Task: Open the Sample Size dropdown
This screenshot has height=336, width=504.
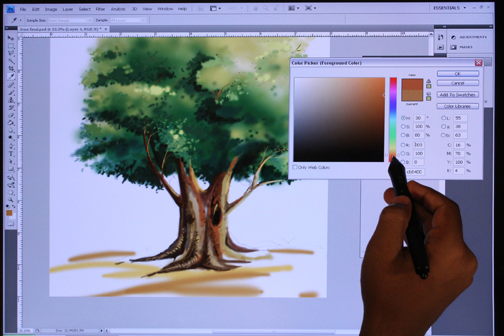Action: 70,20
